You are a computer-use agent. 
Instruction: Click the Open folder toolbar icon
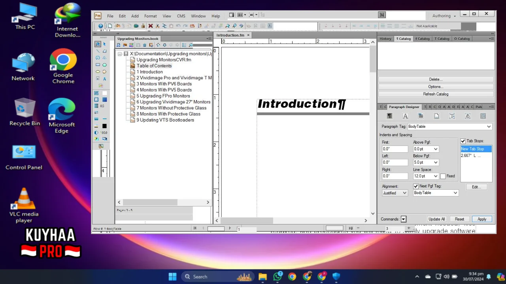(118, 26)
